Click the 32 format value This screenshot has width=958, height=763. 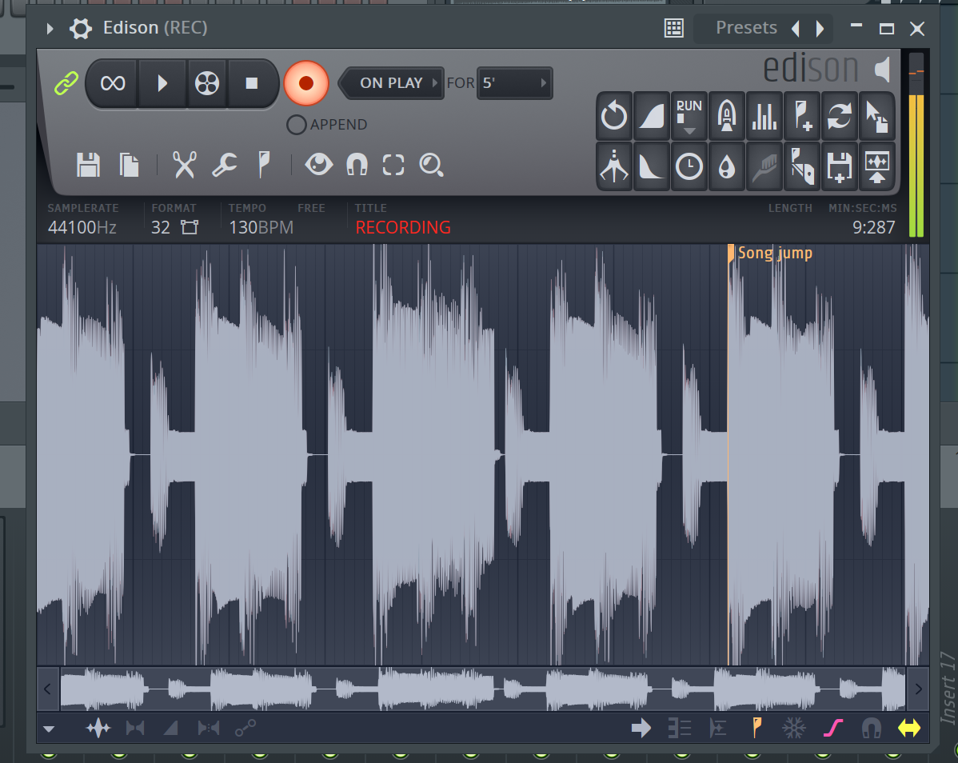[x=161, y=227]
